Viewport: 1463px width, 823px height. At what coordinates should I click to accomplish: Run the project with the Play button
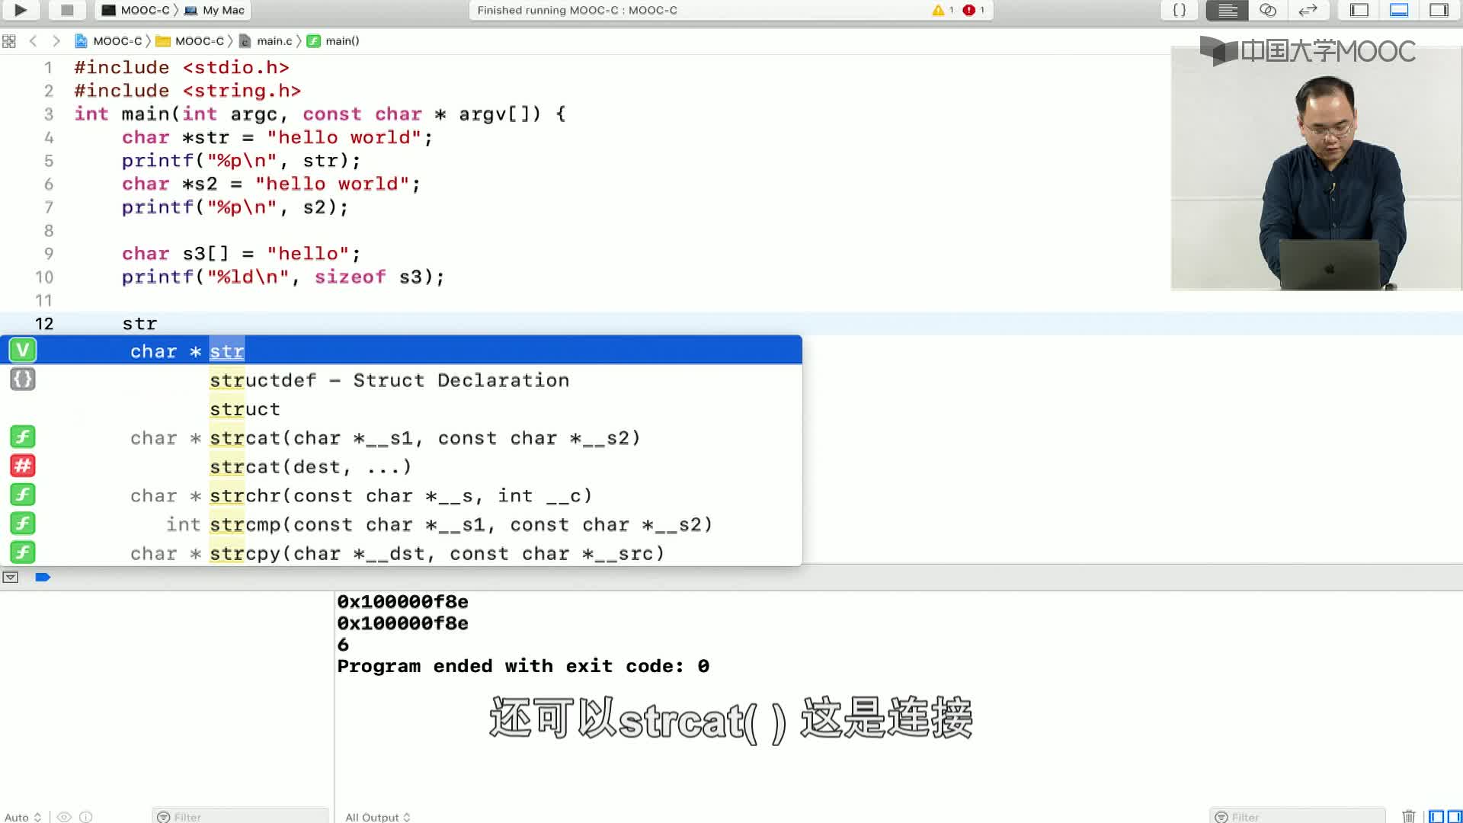tap(21, 10)
